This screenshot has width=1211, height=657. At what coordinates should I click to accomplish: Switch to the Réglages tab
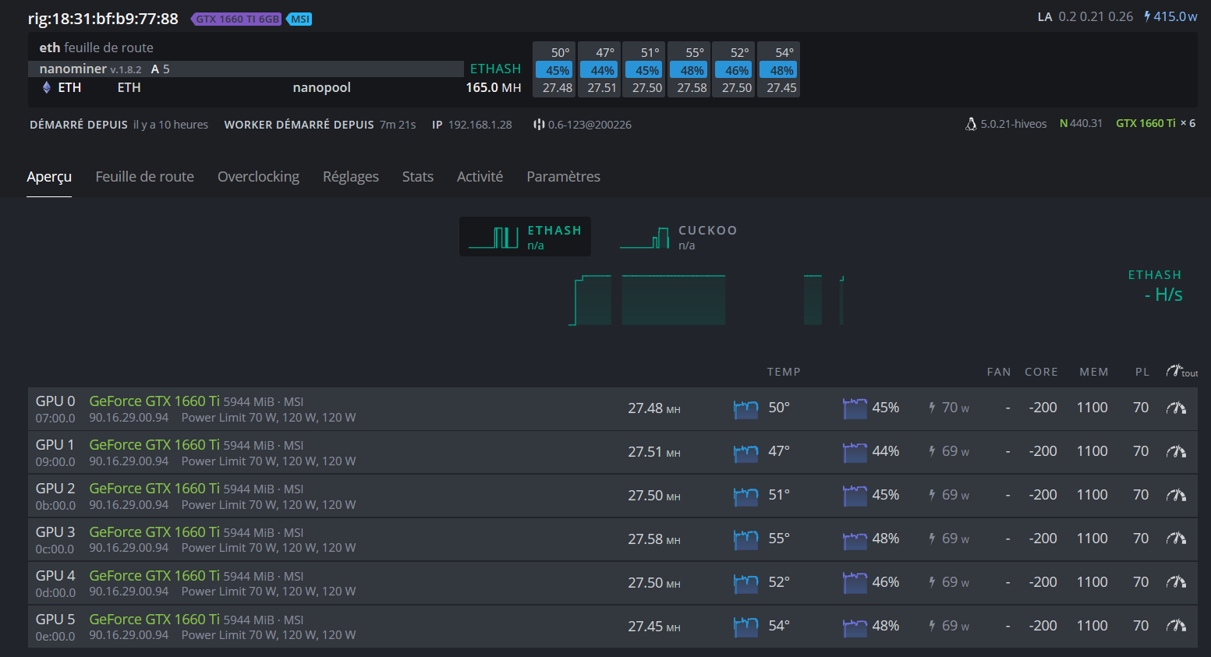(351, 177)
